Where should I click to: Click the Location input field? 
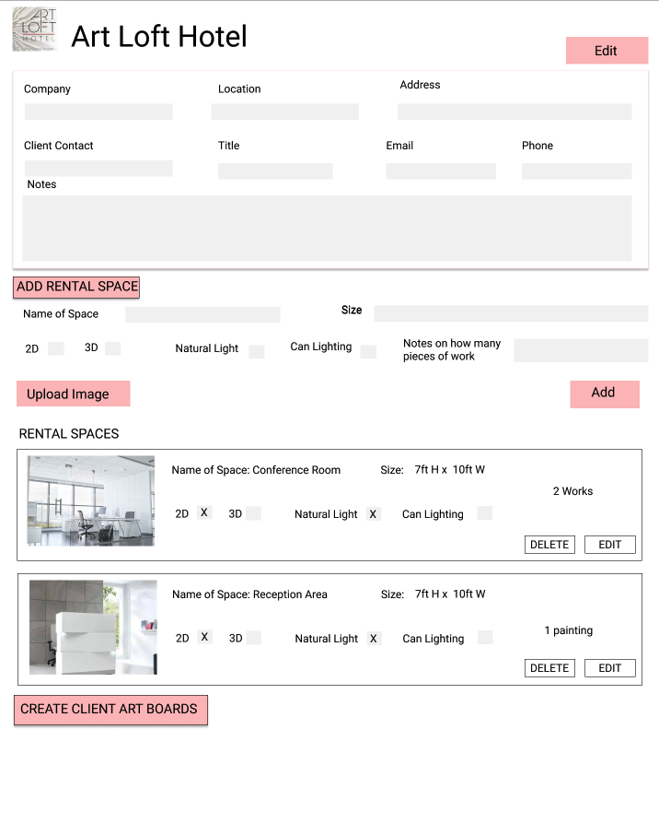coord(285,112)
